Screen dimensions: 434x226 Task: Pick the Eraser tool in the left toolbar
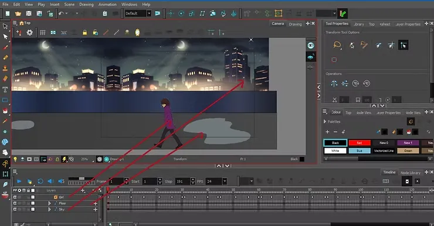[5, 78]
